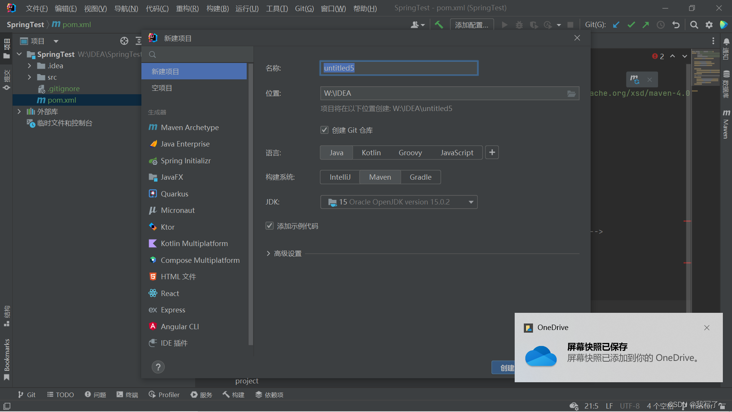The height and width of the screenshot is (412, 732).
Task: Select Spring Initializr generator
Action: coord(185,161)
